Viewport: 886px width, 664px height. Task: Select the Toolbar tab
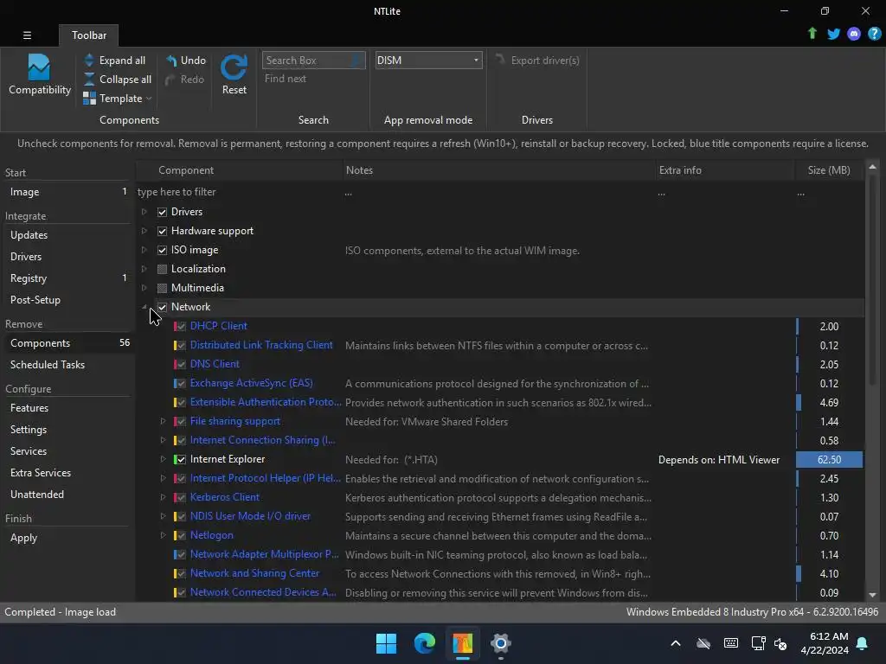point(89,35)
